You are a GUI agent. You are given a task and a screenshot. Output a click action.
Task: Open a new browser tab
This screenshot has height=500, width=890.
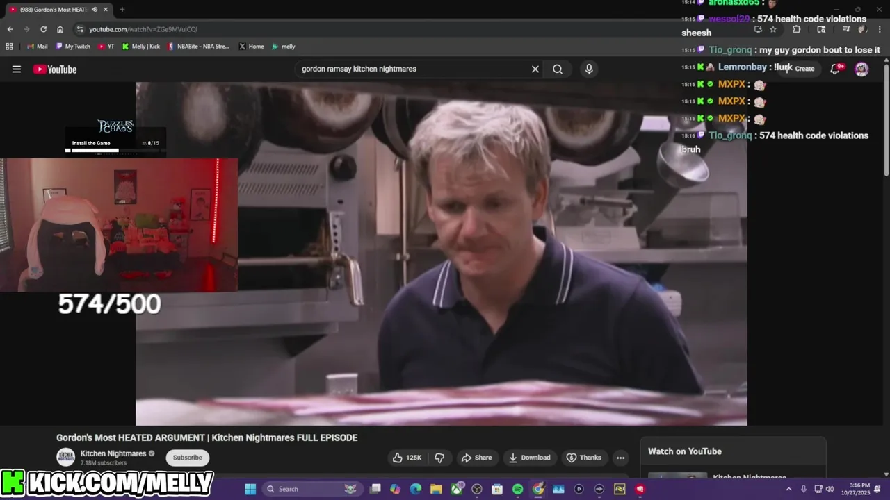(122, 10)
